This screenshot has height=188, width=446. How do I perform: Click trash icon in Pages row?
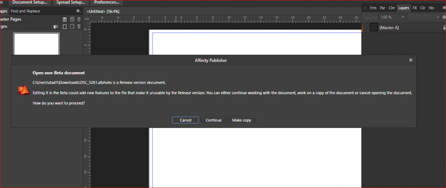pyautogui.click(x=79, y=27)
